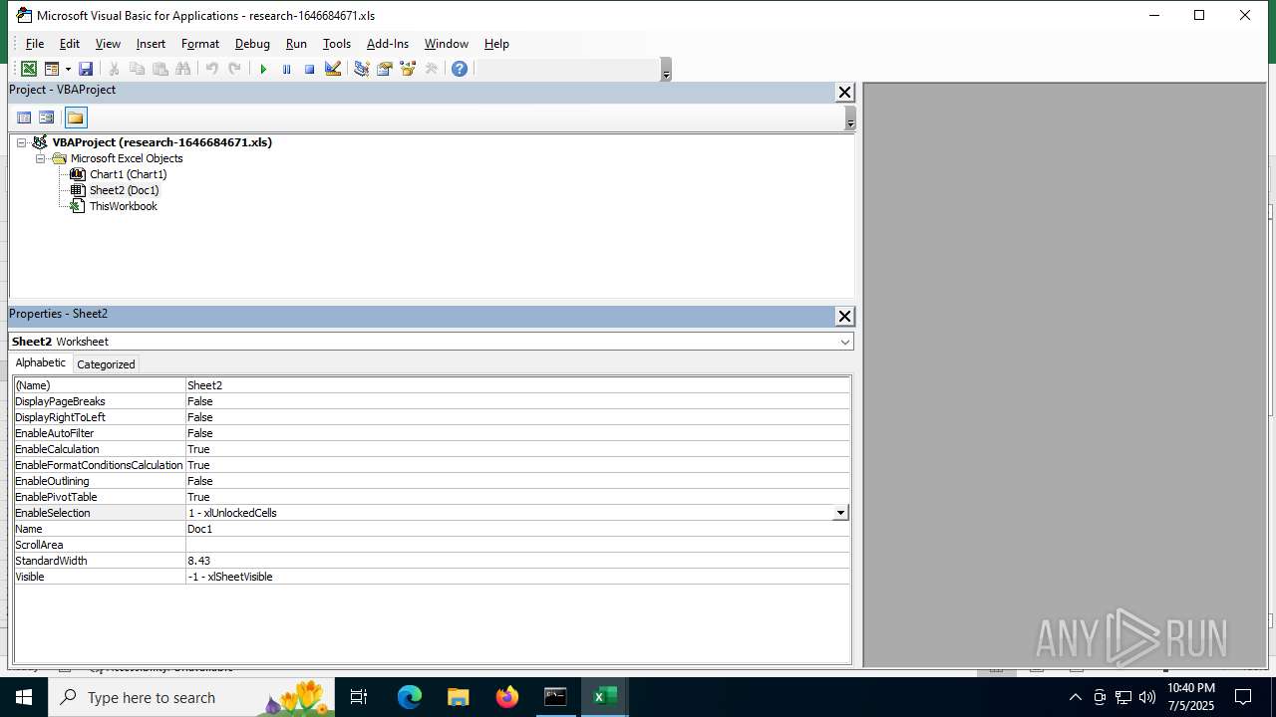Click the Toolbox hammer-wrench icon
The image size is (1276, 717).
(431, 69)
